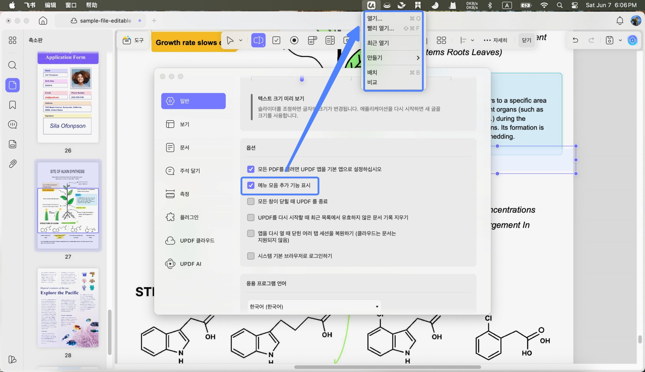Select the dropdown field tool in form toolbar
The height and width of the screenshot is (372, 645).
tap(312, 40)
